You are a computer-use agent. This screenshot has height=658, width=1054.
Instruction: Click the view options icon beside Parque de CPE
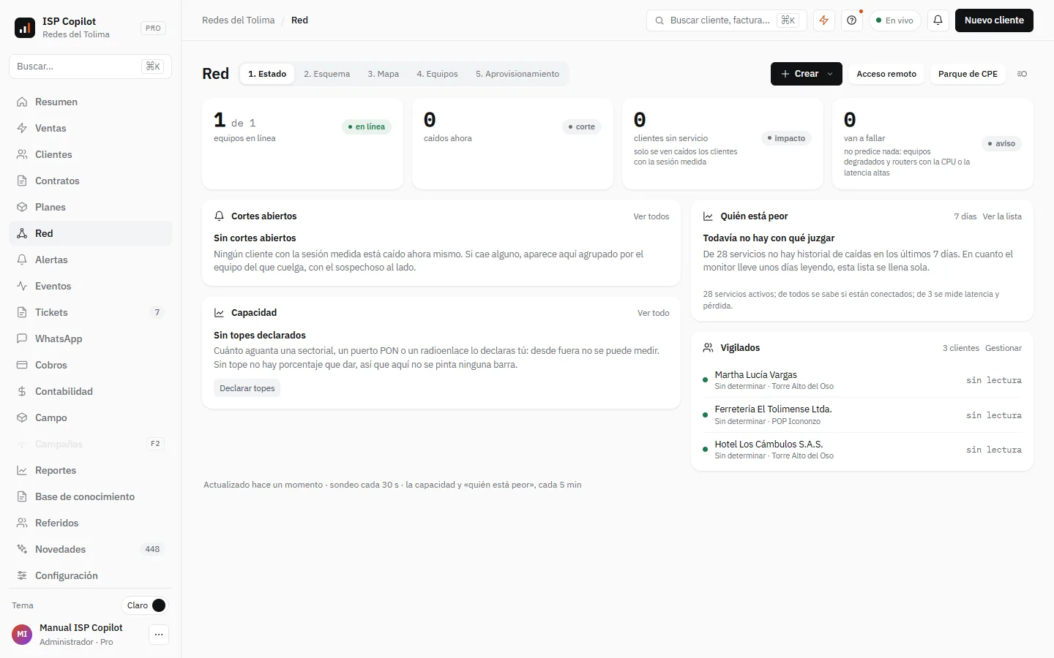click(1023, 74)
